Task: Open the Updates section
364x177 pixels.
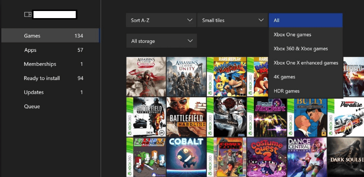Action: (x=50, y=92)
